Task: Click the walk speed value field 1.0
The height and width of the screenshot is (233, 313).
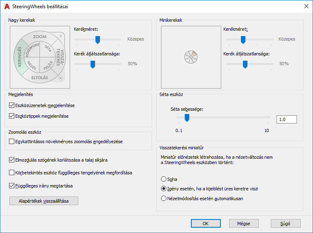Action: (x=287, y=119)
